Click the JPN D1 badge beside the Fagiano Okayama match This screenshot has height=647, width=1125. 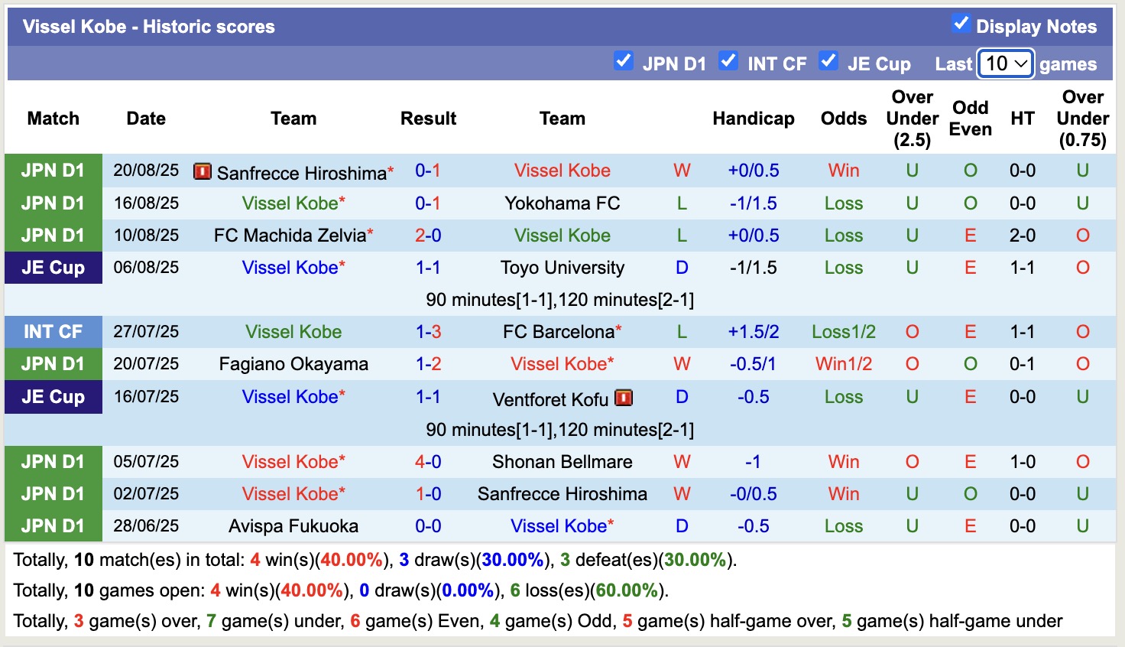[53, 364]
